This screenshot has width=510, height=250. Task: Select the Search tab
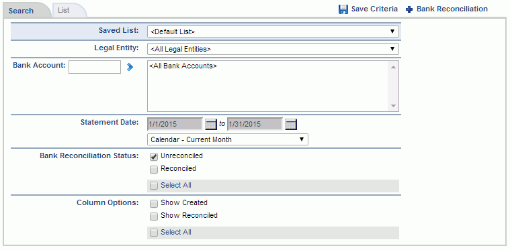[22, 11]
